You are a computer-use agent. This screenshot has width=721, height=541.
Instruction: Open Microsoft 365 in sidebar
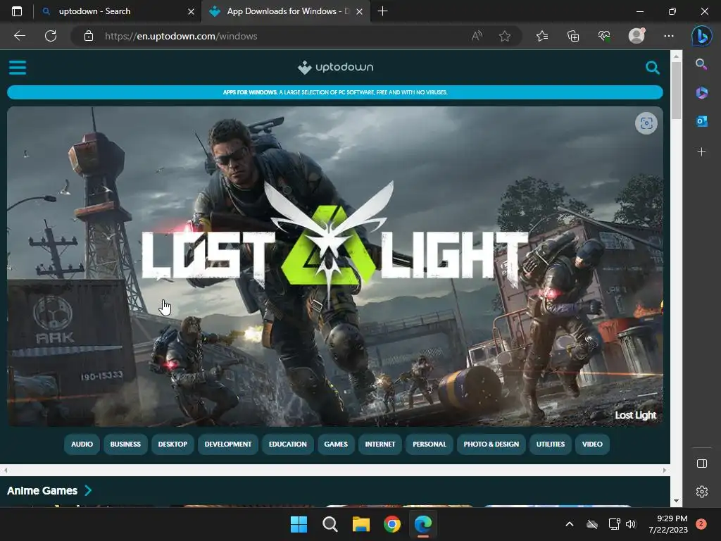coord(701,93)
